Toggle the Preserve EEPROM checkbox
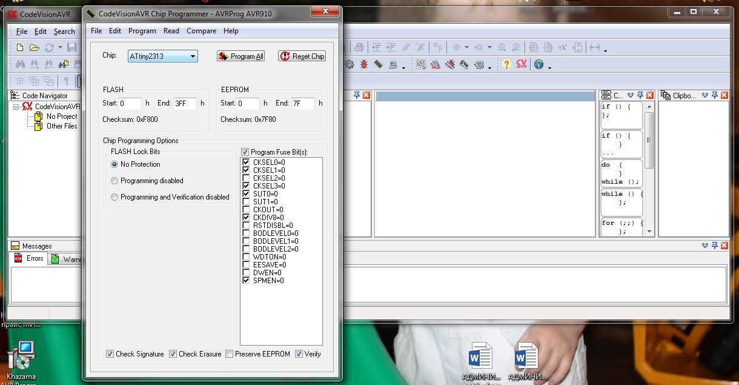 point(229,354)
